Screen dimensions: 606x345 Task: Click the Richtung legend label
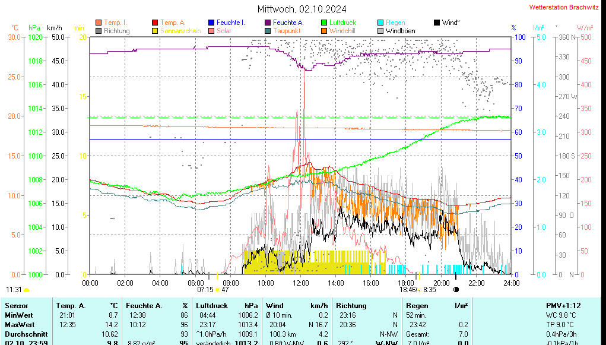(x=116, y=31)
